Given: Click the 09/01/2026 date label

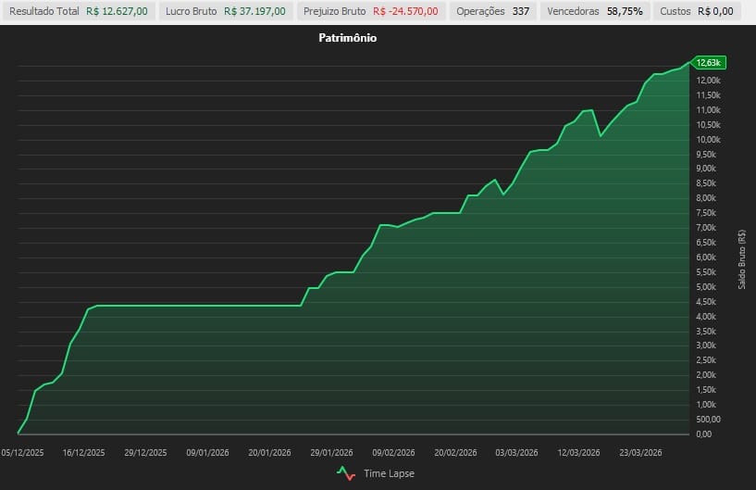Looking at the screenshot, I should tap(207, 453).
